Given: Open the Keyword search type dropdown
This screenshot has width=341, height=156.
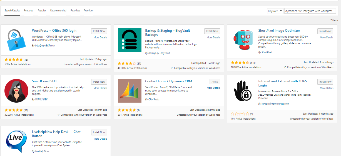Looking at the screenshot, I should click(275, 11).
